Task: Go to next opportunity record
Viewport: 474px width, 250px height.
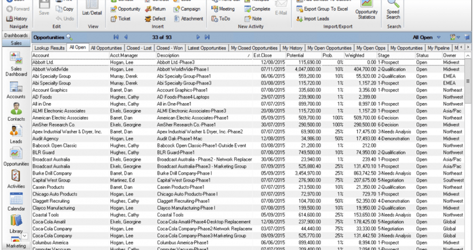Action: (198, 37)
